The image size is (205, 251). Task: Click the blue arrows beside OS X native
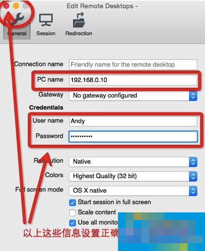point(193,191)
